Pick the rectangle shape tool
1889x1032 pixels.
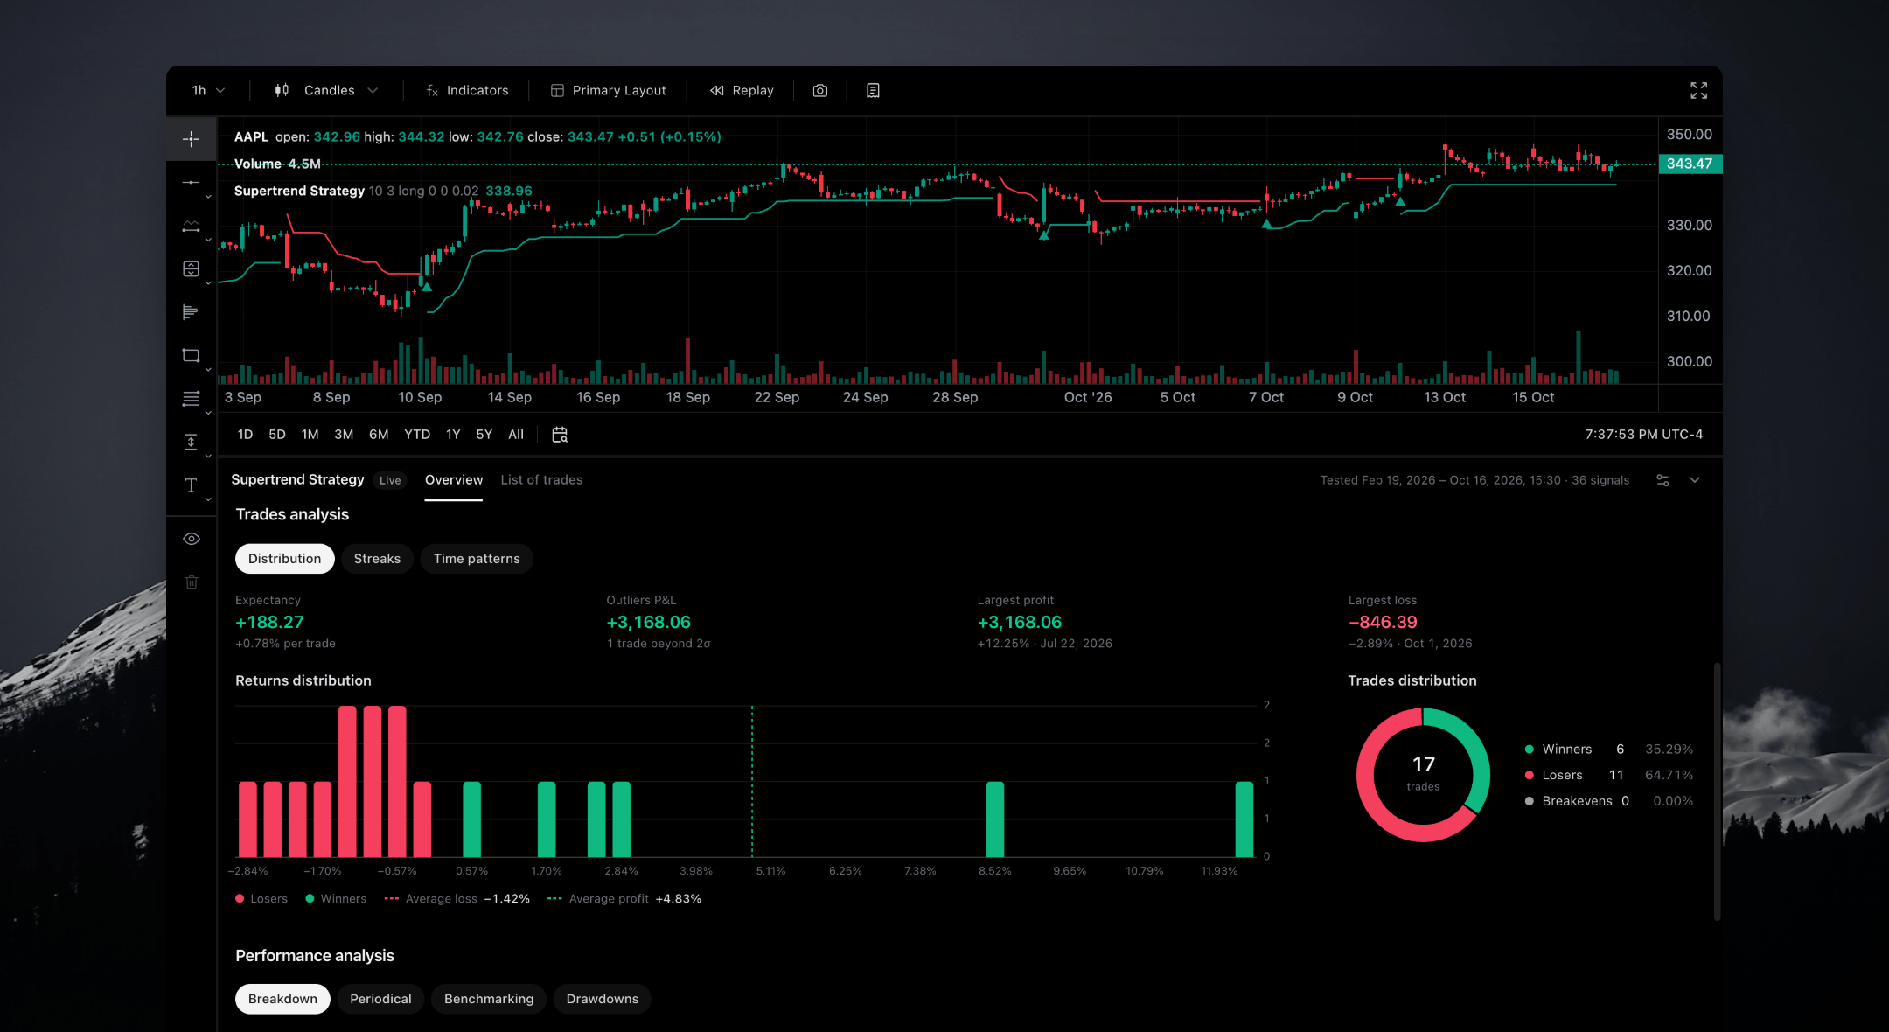191,356
